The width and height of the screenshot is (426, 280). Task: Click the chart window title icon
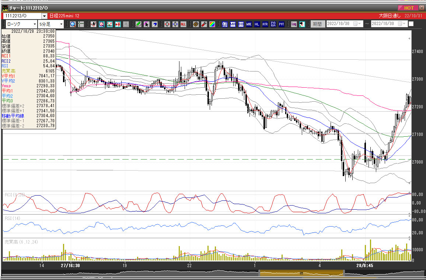5,8
